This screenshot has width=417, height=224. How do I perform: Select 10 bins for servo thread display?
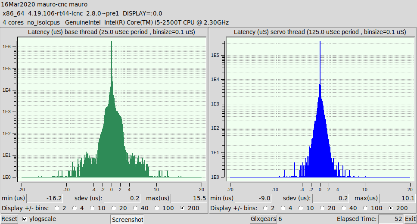pos(301,208)
